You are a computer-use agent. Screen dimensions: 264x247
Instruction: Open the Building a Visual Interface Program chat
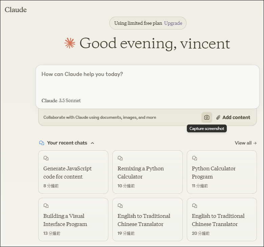click(73, 220)
